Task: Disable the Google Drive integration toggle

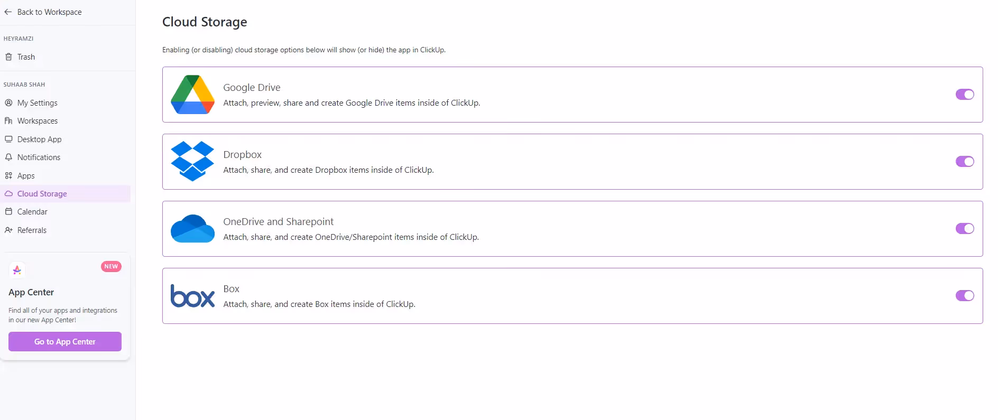Action: point(965,95)
